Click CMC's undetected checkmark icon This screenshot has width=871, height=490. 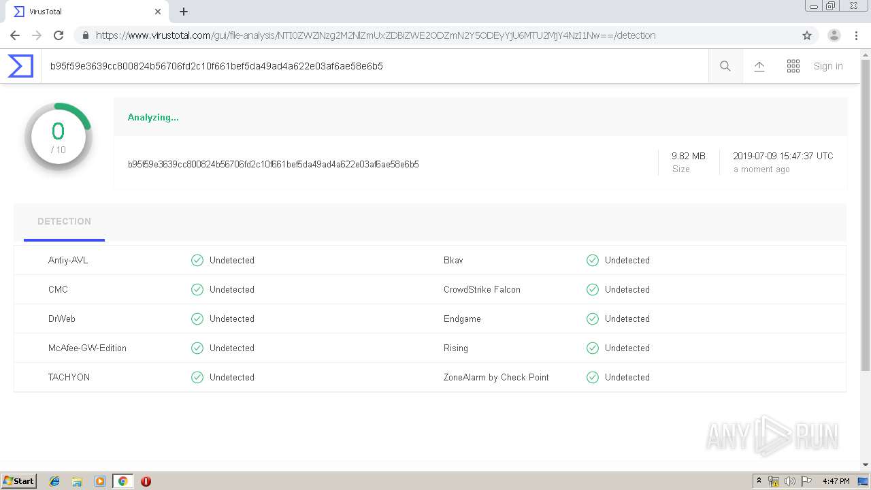197,289
